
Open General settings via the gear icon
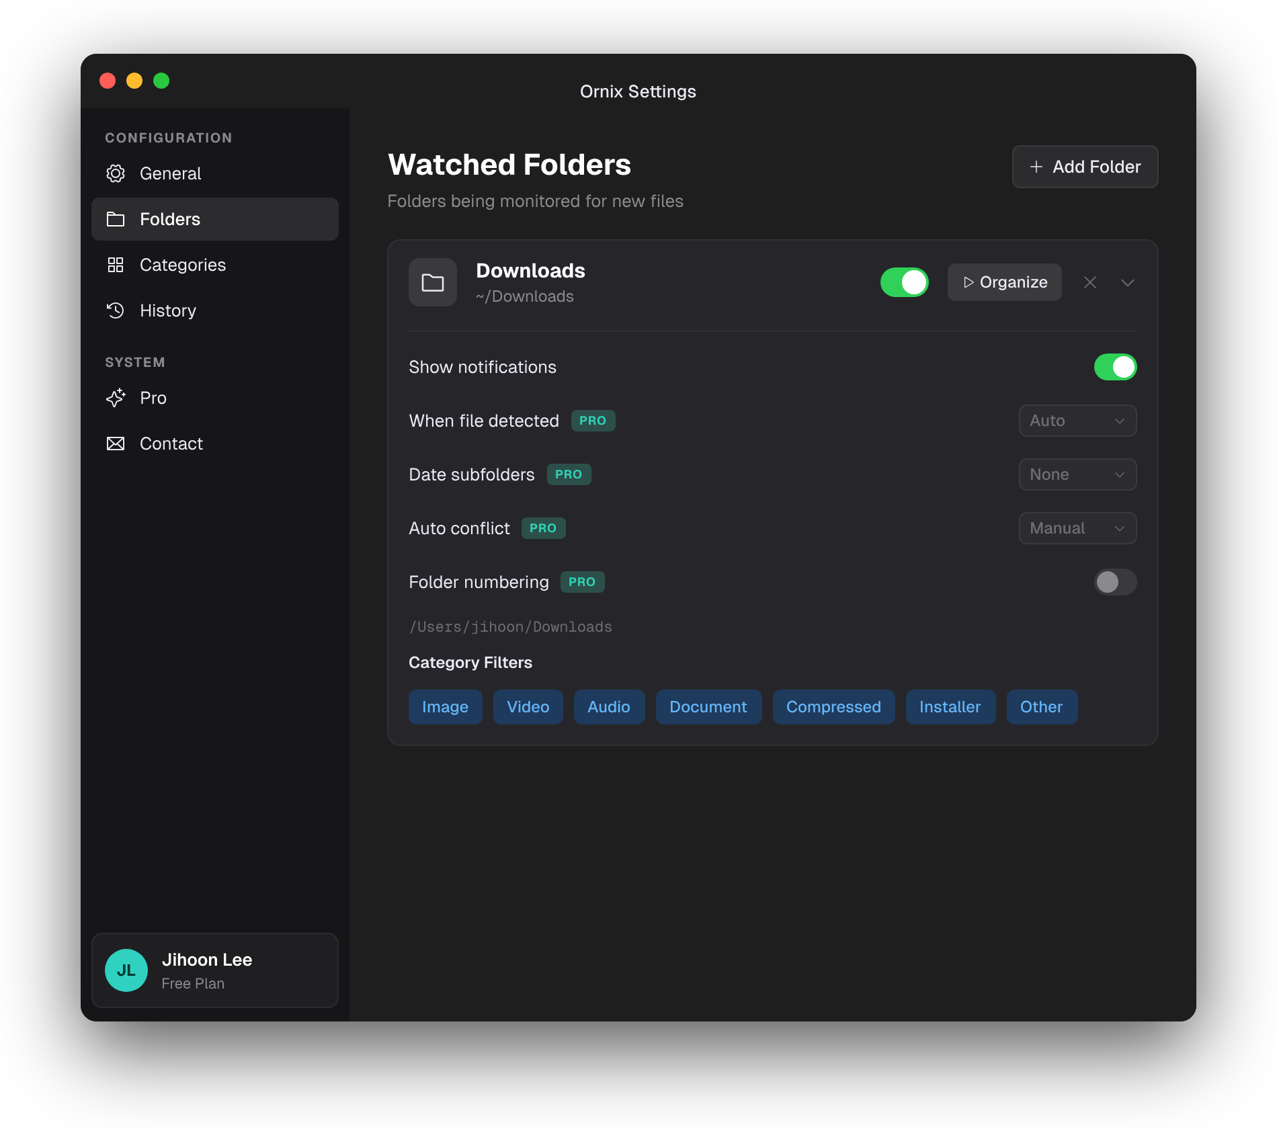[116, 173]
